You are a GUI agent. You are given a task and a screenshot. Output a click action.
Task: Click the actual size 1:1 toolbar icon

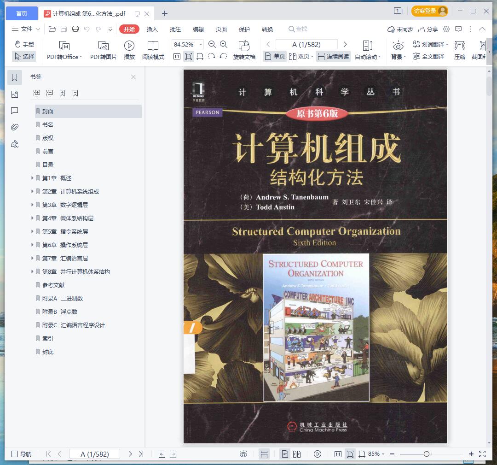[x=177, y=57]
